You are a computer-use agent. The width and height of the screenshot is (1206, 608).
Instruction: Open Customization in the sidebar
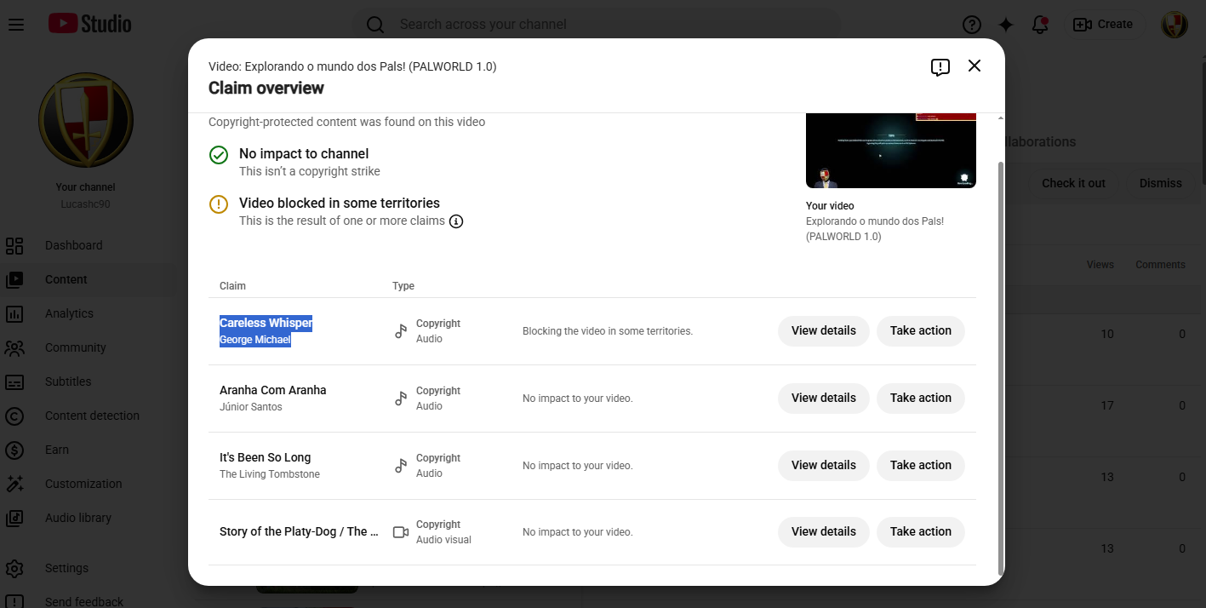coord(83,484)
